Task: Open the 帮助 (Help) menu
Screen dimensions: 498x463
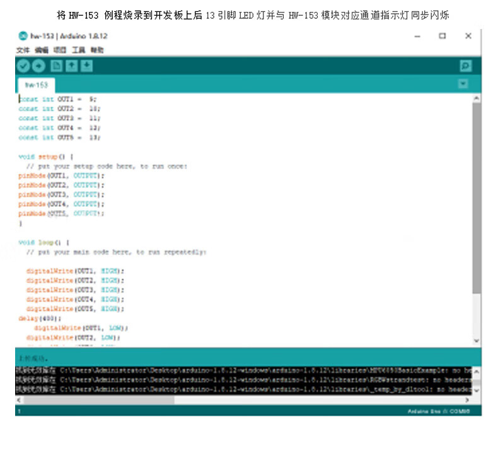Action: point(97,50)
